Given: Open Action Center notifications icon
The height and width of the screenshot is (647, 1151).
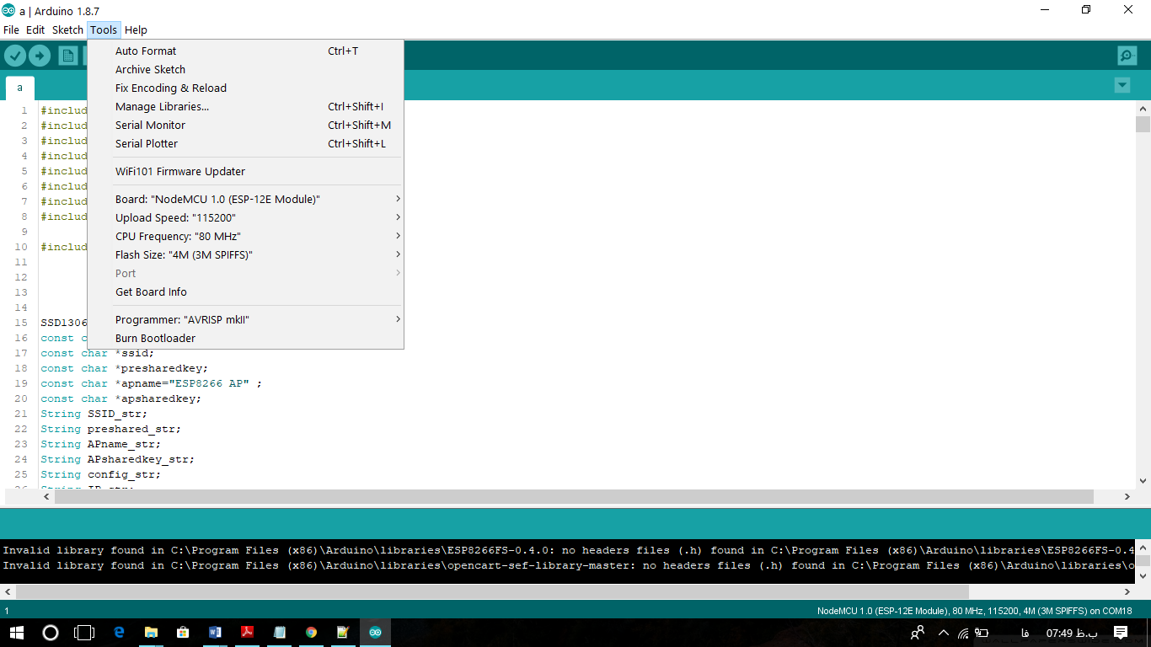Looking at the screenshot, I should (x=1121, y=632).
